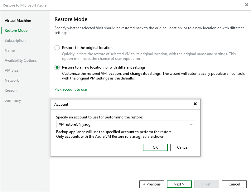View the Summary step
This screenshot has height=192, width=251.
coord(12,100)
